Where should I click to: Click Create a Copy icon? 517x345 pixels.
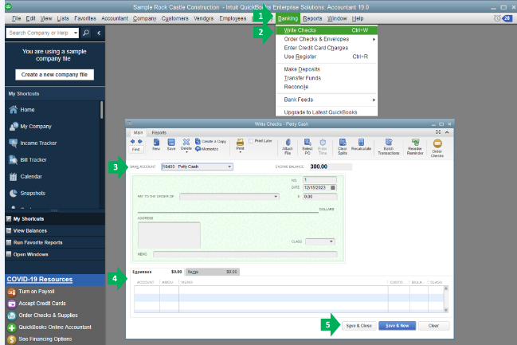click(198, 141)
